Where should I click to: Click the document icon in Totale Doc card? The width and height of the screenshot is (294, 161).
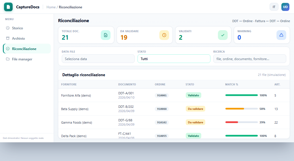[x=106, y=35]
